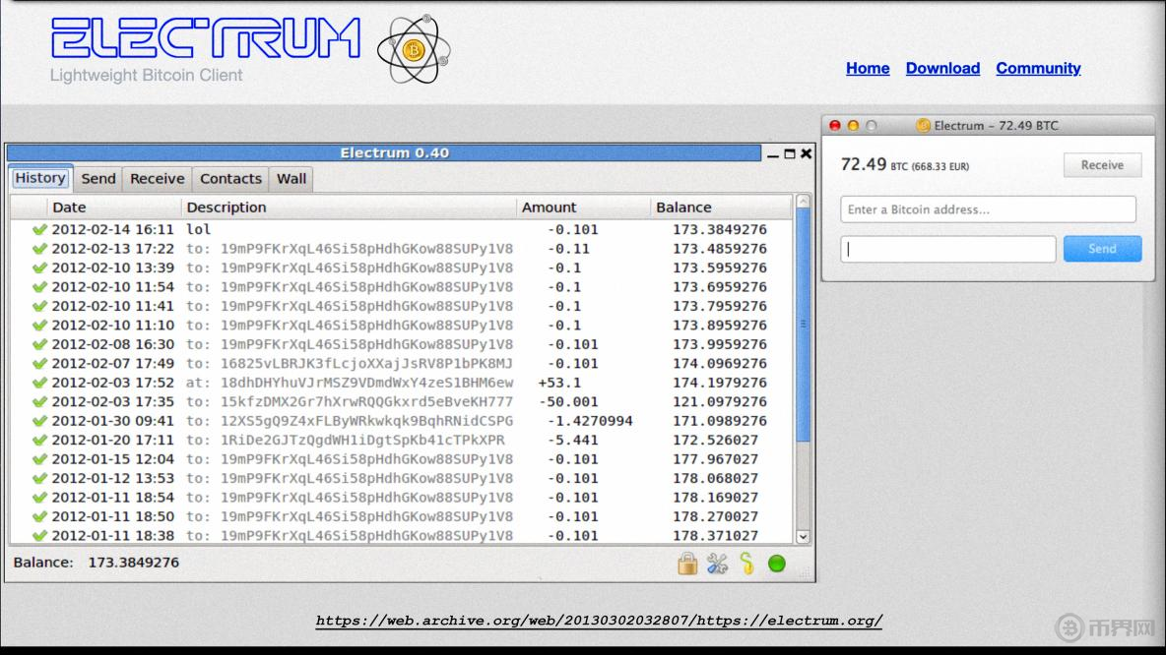Click the green checkmark of the 'lol' transaction
The width and height of the screenshot is (1166, 655).
point(39,230)
